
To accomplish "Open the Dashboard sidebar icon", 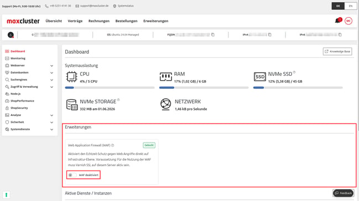I will [x=7, y=51].
